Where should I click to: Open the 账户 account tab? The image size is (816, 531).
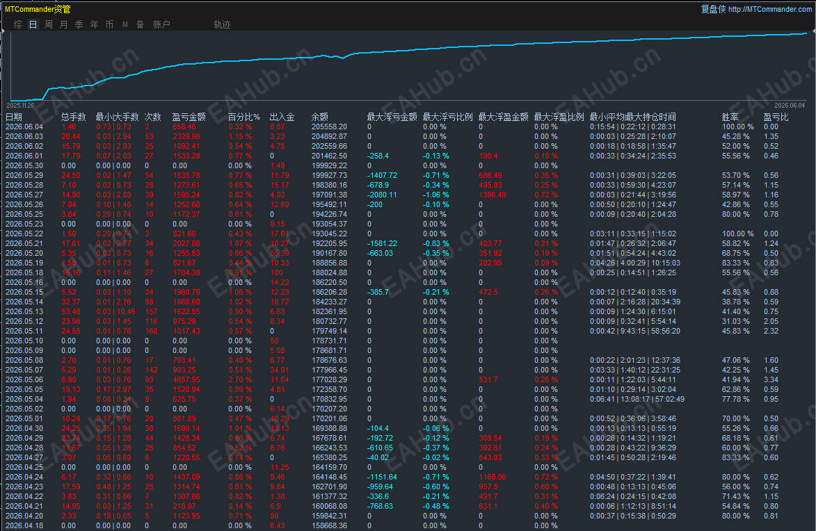point(161,24)
